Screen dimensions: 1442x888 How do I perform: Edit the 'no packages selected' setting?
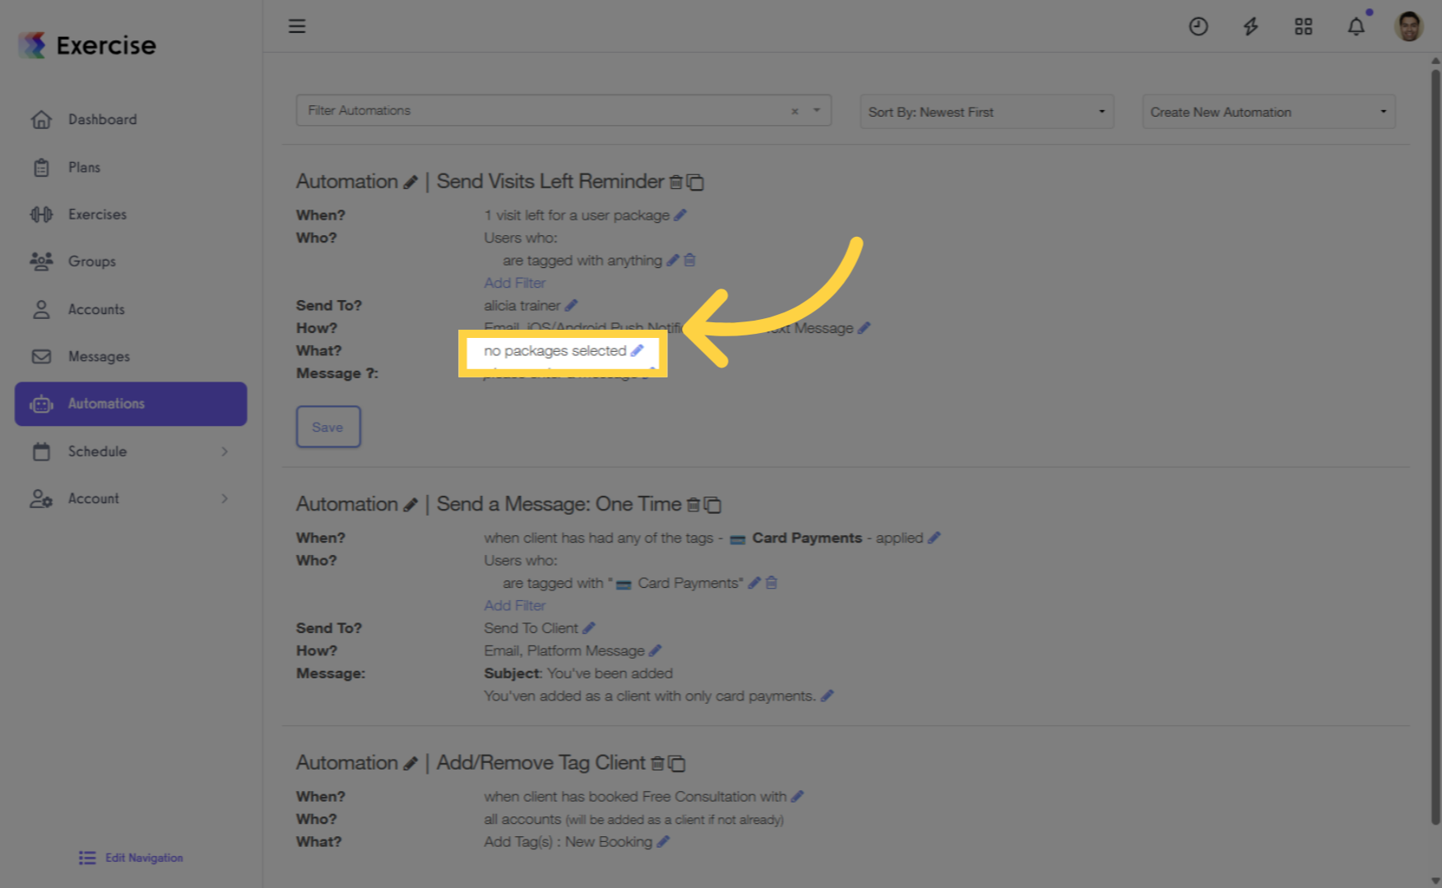[637, 351]
